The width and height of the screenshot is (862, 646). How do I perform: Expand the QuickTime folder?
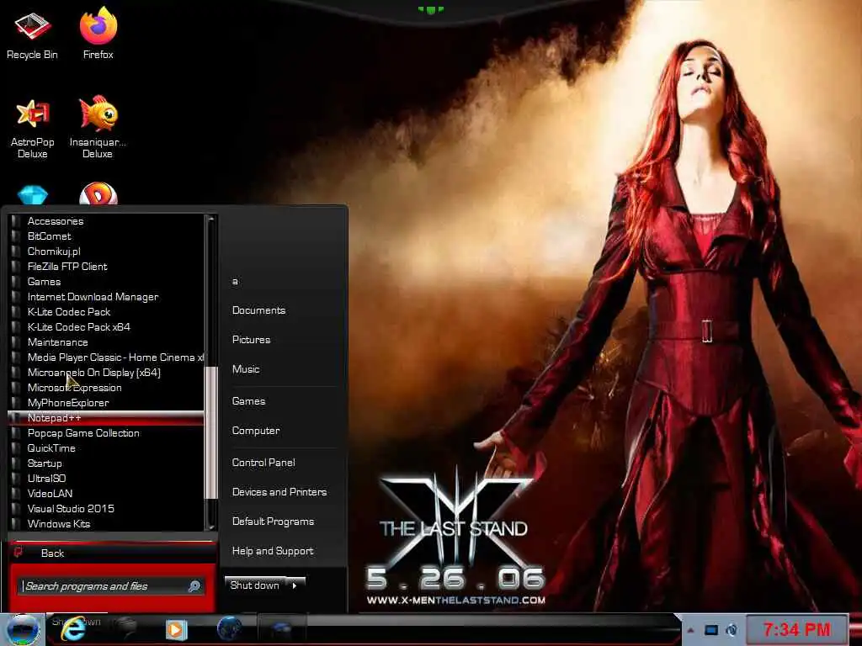105,447
